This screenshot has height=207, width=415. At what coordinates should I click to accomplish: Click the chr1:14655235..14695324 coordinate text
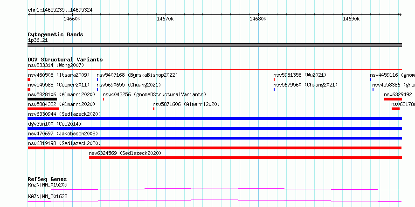tap(60, 10)
